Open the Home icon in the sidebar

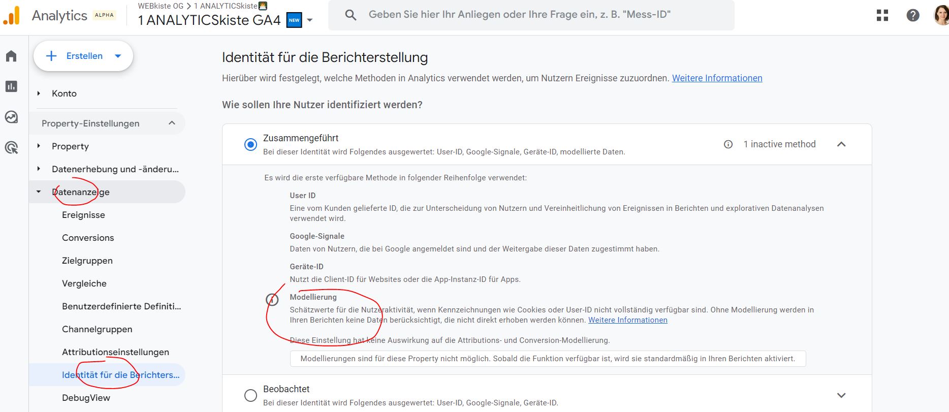tap(11, 56)
